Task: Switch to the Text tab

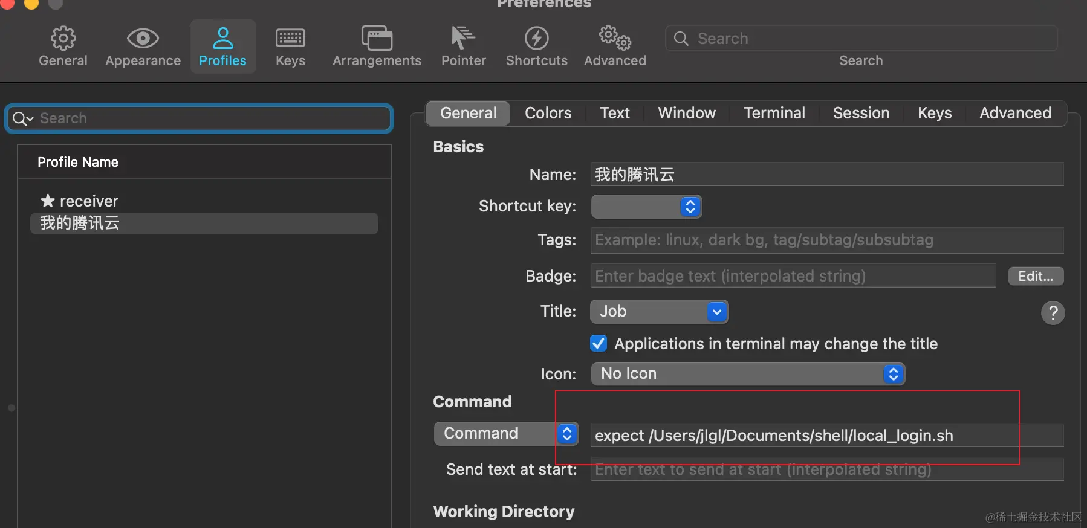Action: tap(615, 113)
